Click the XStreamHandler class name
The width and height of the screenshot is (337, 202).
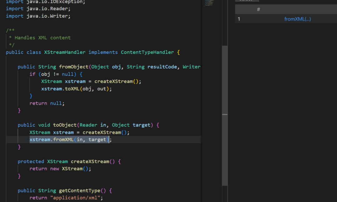65,52
